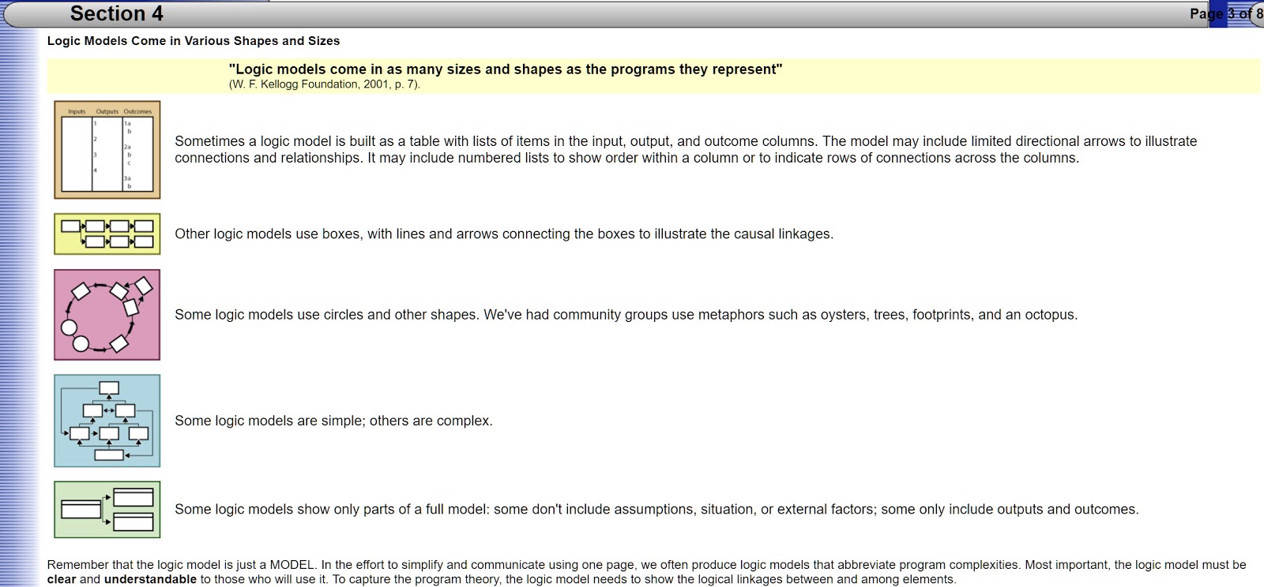Open the blue complex logic model diagram

[x=107, y=421]
